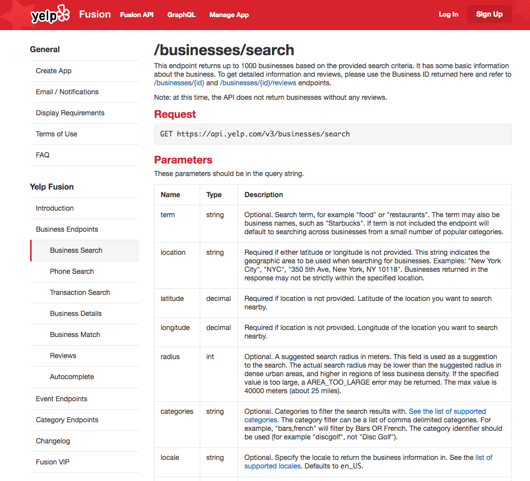Select Business Match in sidebar
Screen dimensions: 530x481
[x=84, y=335]
